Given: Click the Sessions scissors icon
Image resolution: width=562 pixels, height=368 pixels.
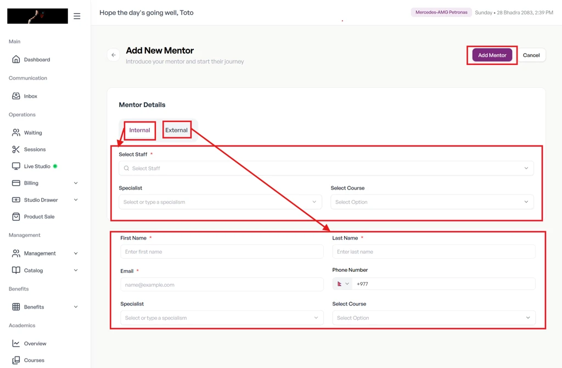Looking at the screenshot, I should 16,149.
